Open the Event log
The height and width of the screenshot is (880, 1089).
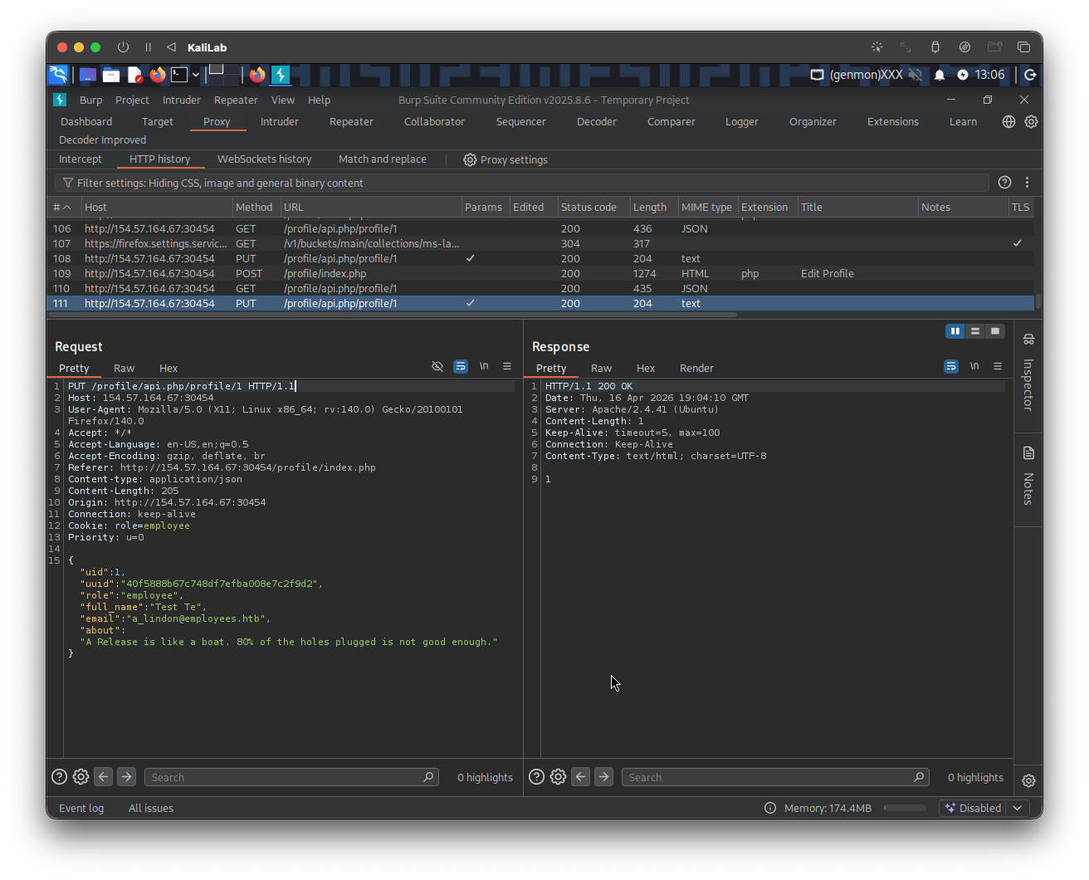[x=81, y=808]
